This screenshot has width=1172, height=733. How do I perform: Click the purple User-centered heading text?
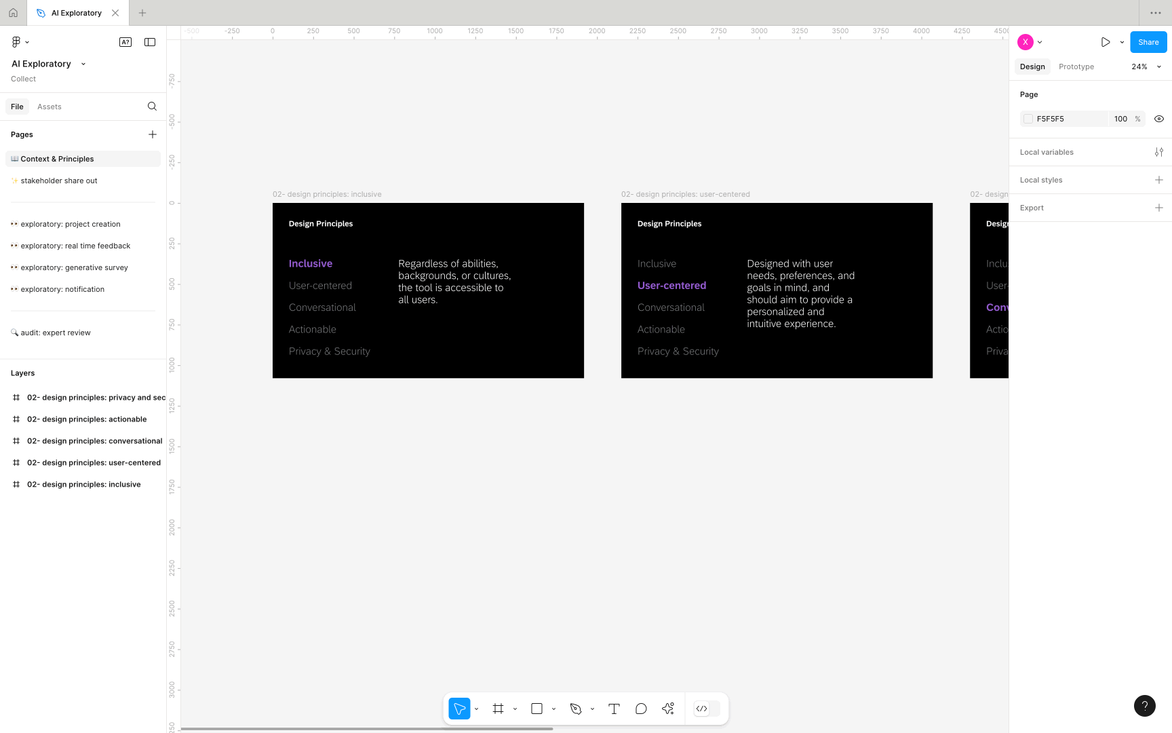click(671, 286)
